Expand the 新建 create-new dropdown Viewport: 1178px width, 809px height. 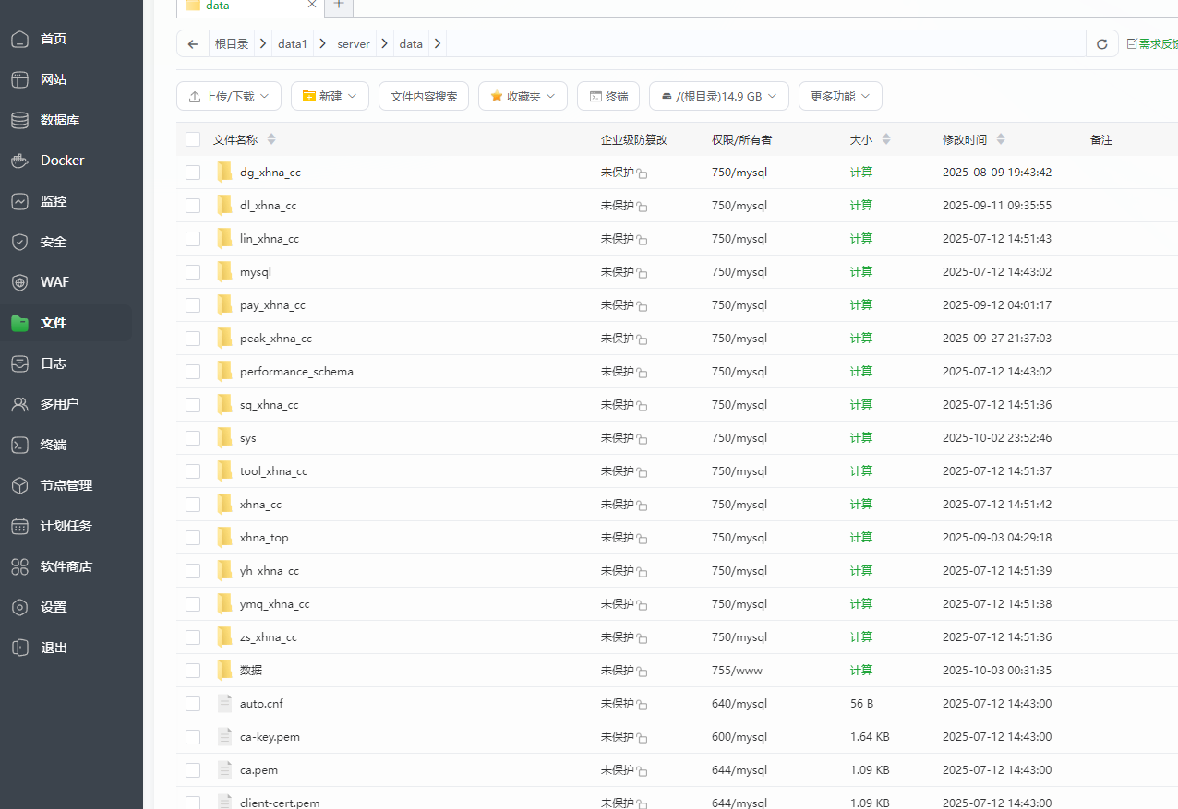330,95
